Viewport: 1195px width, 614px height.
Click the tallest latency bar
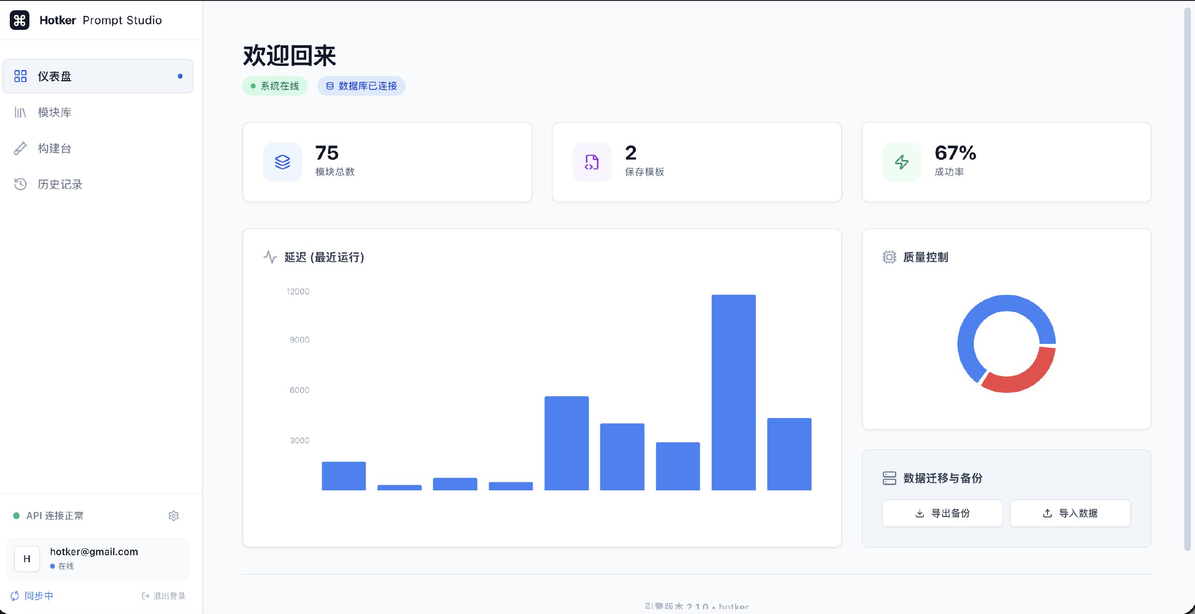733,392
